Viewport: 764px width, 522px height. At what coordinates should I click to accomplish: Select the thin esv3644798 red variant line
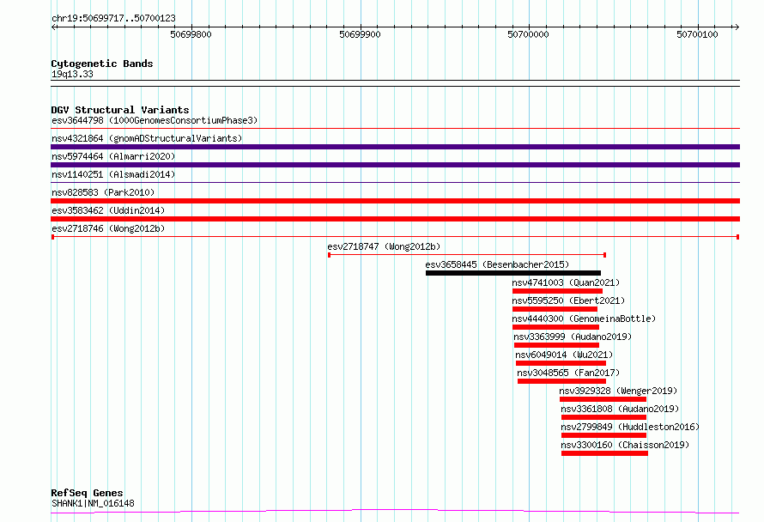tap(395, 129)
